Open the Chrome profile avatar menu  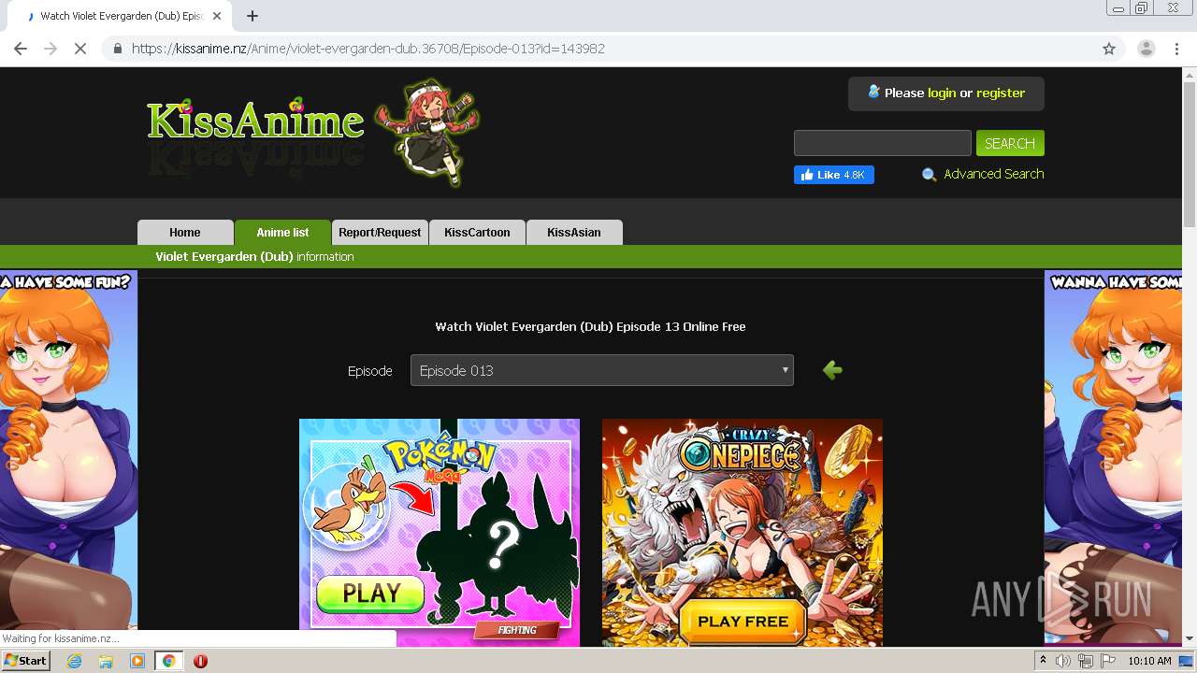point(1146,49)
